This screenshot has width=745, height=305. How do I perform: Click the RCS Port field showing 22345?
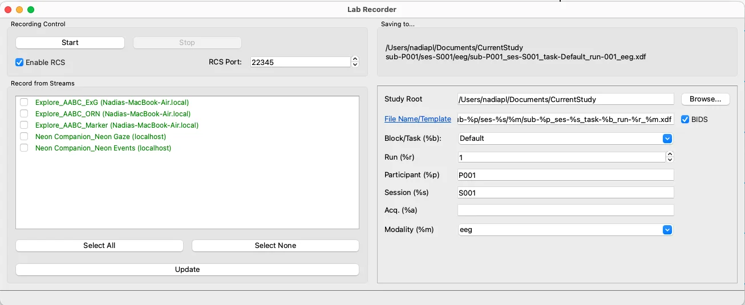[300, 62]
